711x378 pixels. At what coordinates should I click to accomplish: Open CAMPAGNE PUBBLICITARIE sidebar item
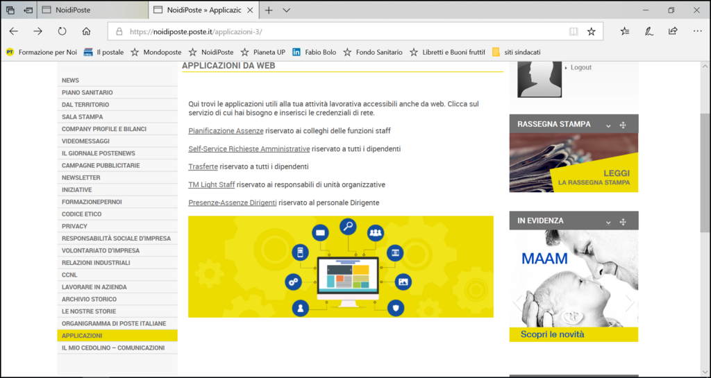pos(117,166)
